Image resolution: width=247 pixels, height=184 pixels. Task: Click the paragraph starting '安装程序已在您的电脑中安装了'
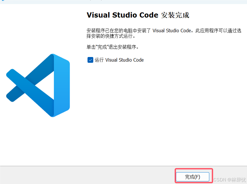[x=164, y=33]
